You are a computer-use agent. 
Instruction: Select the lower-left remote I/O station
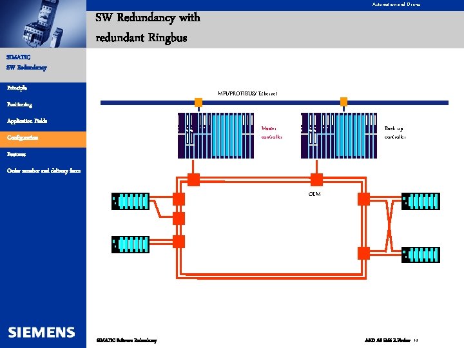(130, 244)
